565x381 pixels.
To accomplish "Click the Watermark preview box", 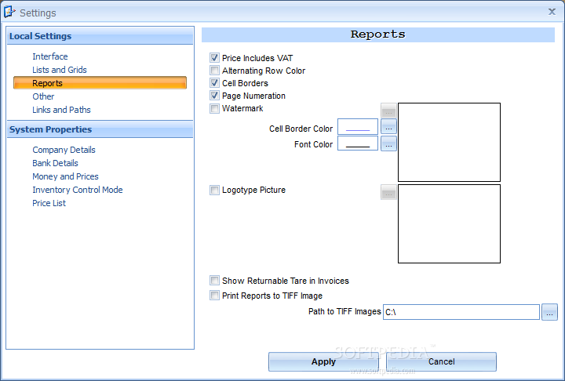I will click(449, 142).
